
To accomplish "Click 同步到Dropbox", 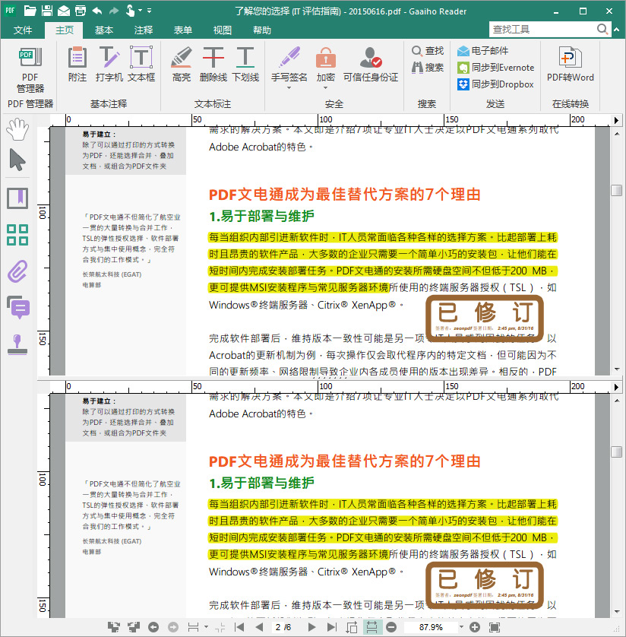I will pyautogui.click(x=495, y=84).
